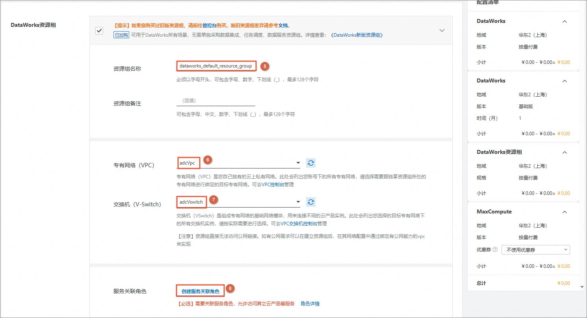Open the 交换机 V-Switch dropdown

(238, 202)
